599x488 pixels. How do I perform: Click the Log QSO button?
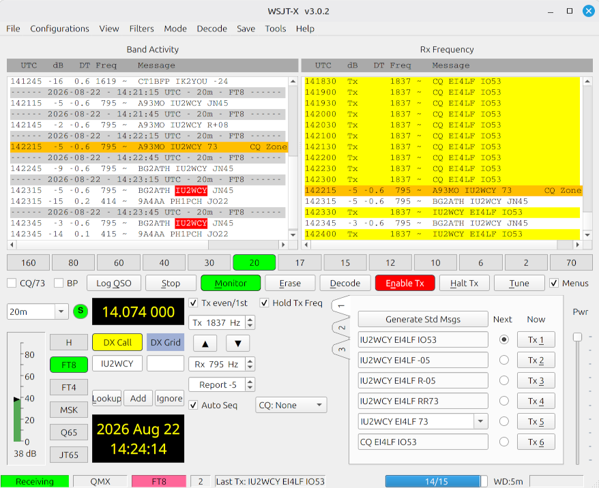(114, 283)
